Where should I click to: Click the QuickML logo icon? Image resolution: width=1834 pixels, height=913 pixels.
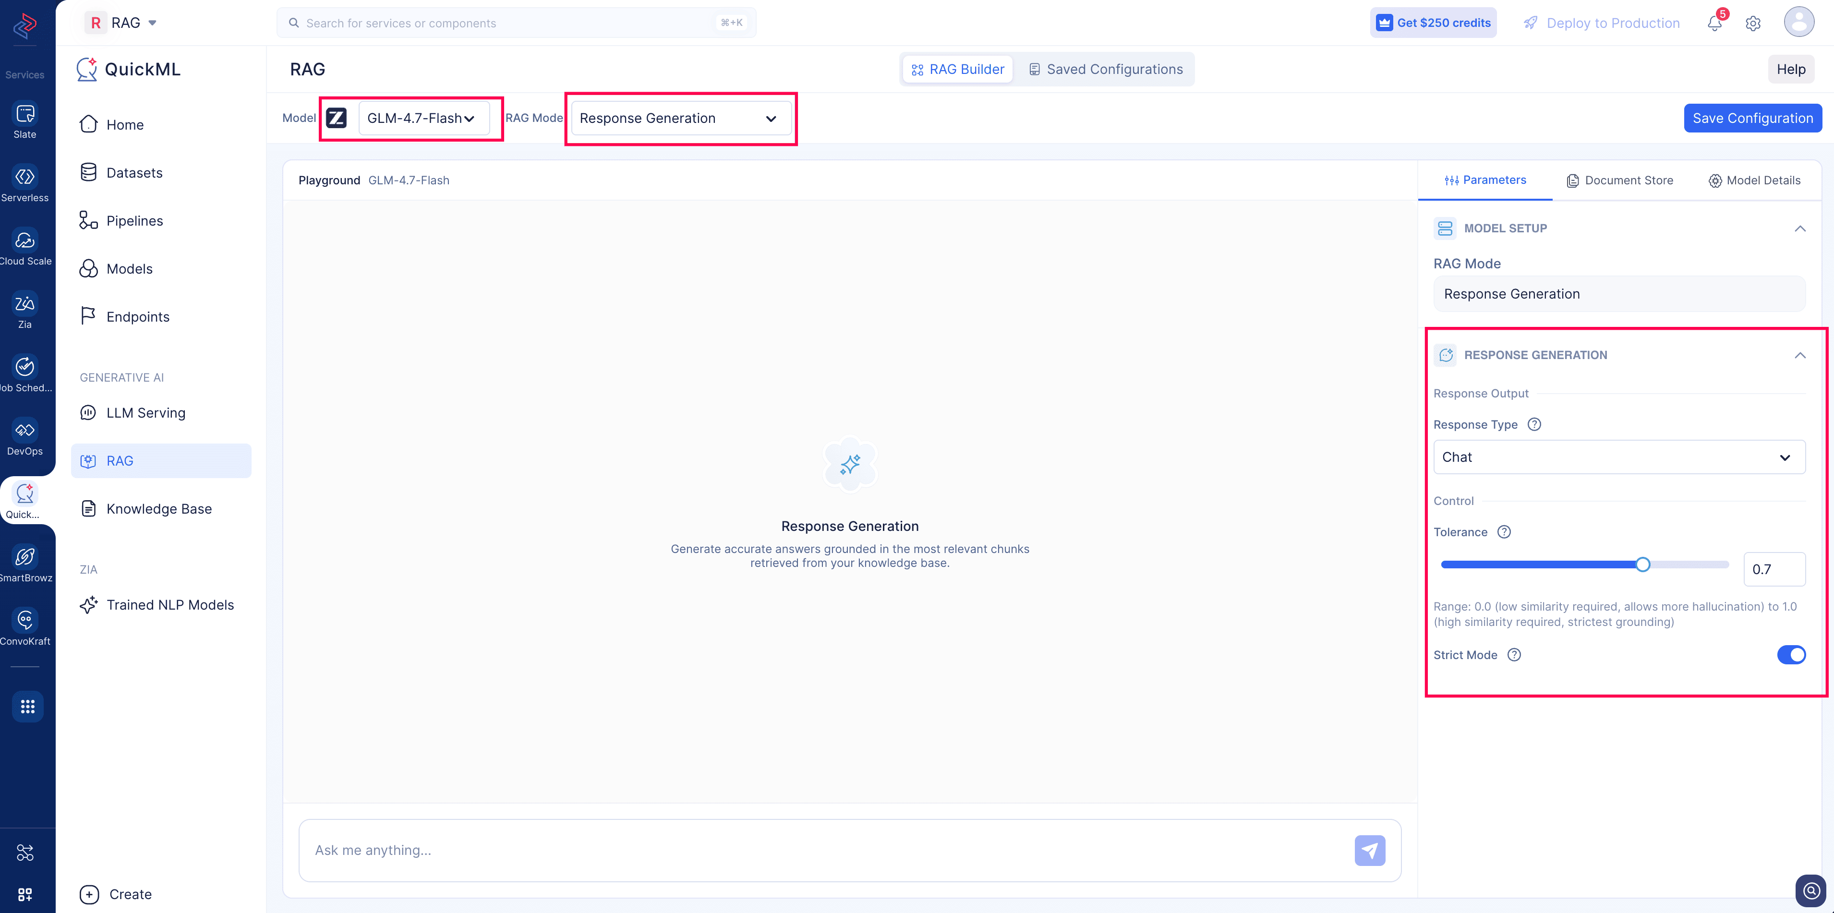87,69
